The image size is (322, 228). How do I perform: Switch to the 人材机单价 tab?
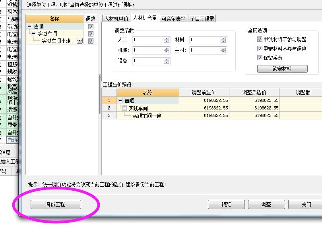116,19
